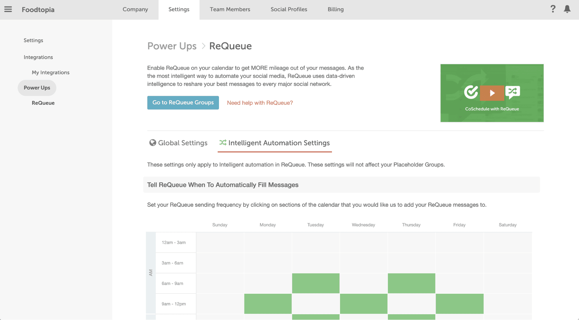579x320 pixels.
Task: Open the notifications bell icon
Action: pos(567,9)
